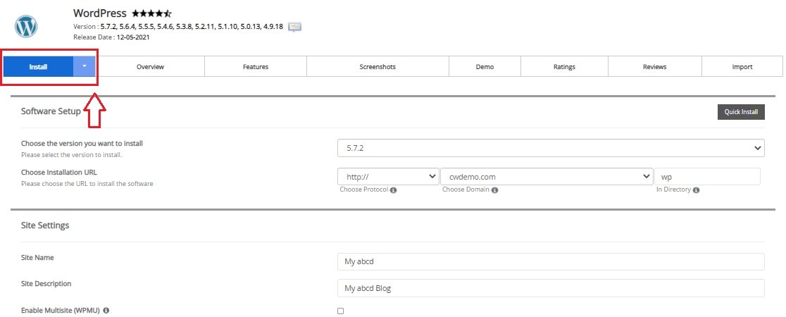Click the Site Name label
786x317 pixels.
pyautogui.click(x=37, y=257)
